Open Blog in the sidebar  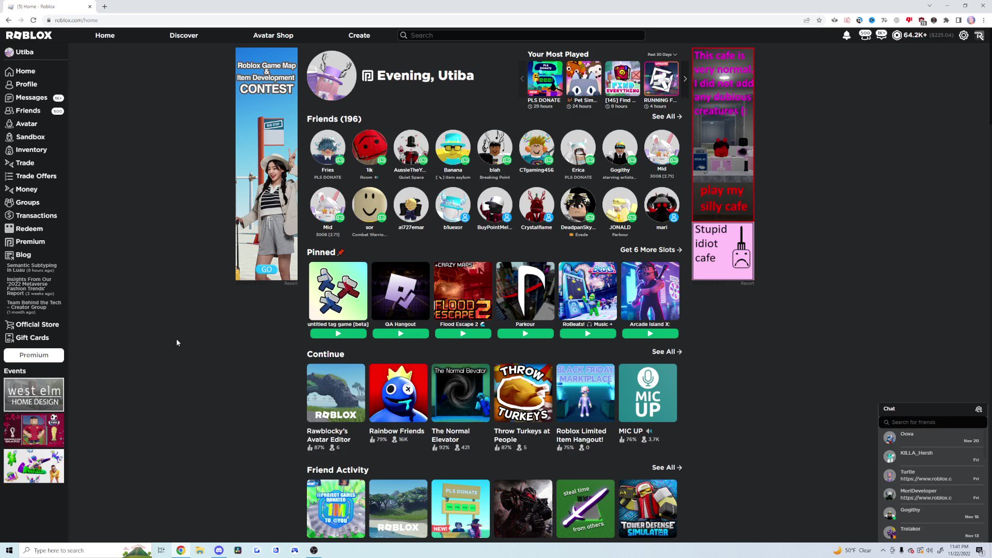click(18, 255)
